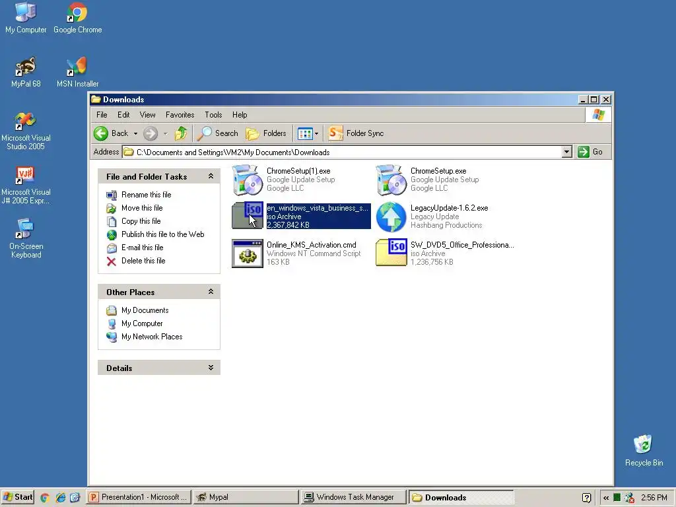
Task: Open the Search pane in Explorer
Action: 217,133
